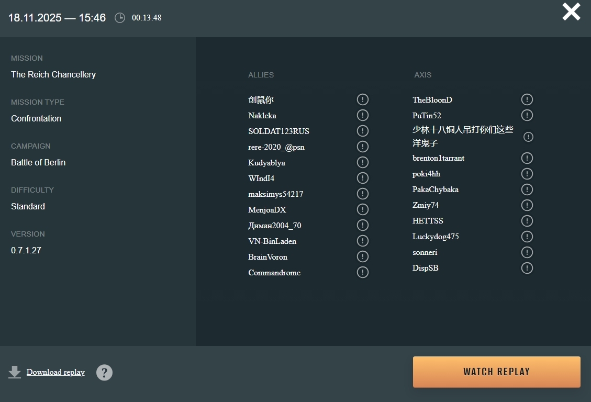The image size is (591, 402).
Task: Click the report icon next to TheBloonD
Action: (527, 99)
